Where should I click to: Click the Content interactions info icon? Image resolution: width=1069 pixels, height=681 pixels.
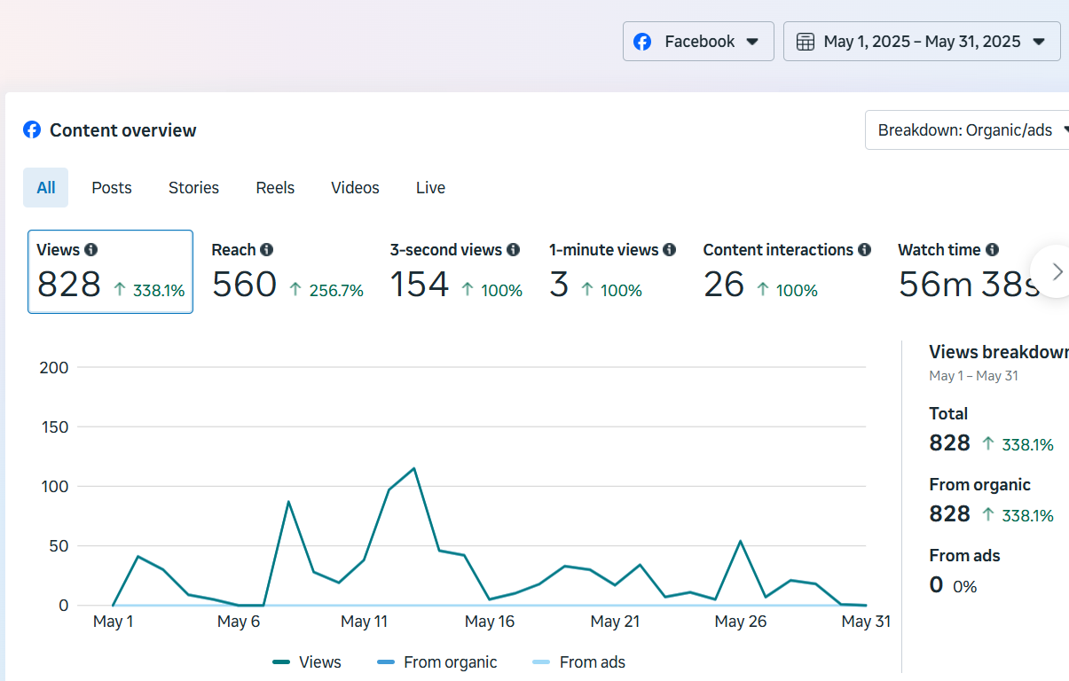click(x=864, y=250)
